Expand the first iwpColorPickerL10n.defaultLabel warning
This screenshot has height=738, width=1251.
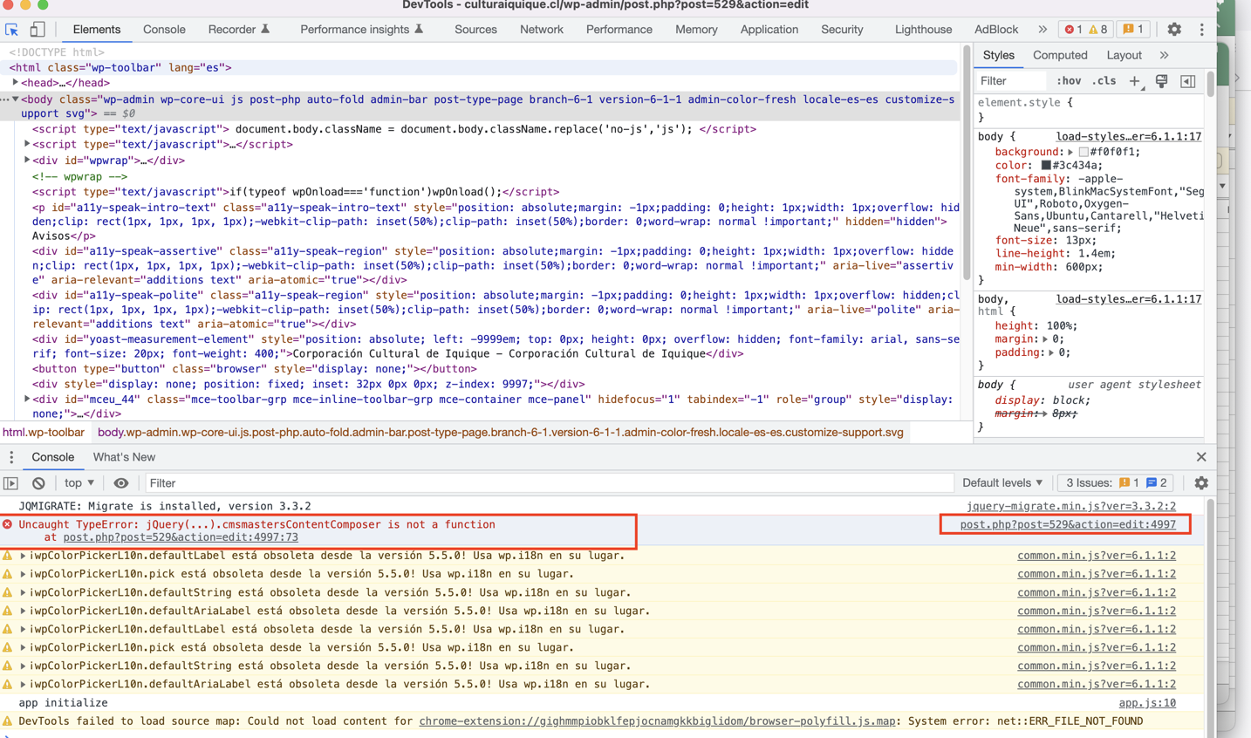[x=23, y=556]
